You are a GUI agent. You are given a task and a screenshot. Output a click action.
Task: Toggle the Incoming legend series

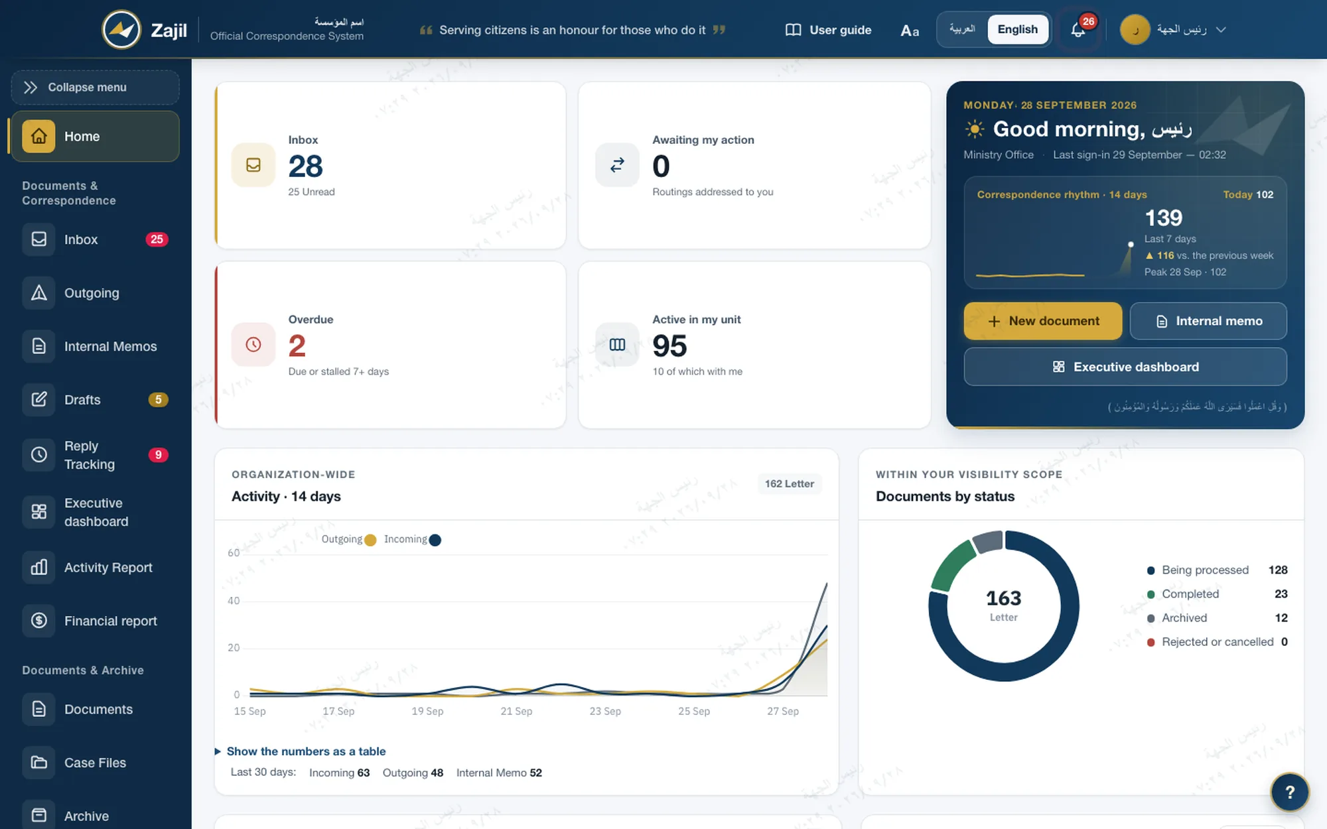click(413, 539)
